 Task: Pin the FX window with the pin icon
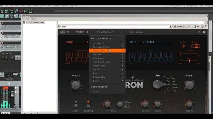tap(200, 16)
